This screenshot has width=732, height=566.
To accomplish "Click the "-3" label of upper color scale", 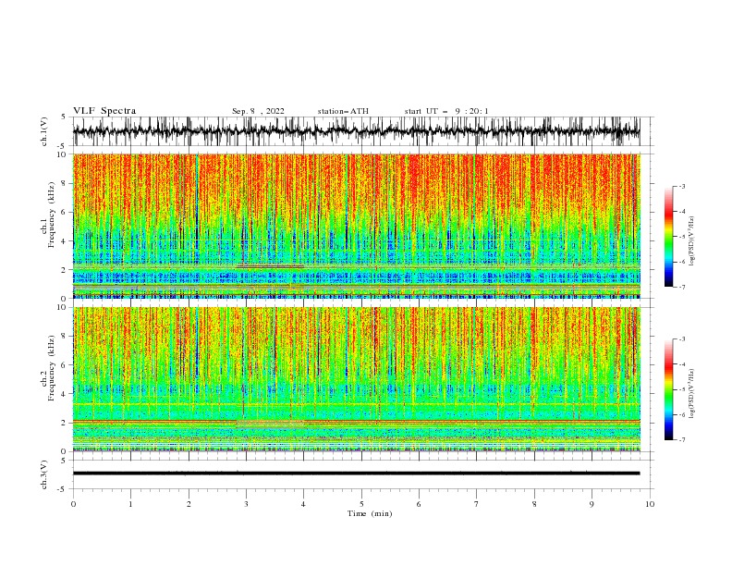I will (682, 186).
